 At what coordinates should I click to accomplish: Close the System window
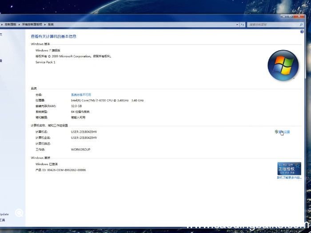coord(299,16)
